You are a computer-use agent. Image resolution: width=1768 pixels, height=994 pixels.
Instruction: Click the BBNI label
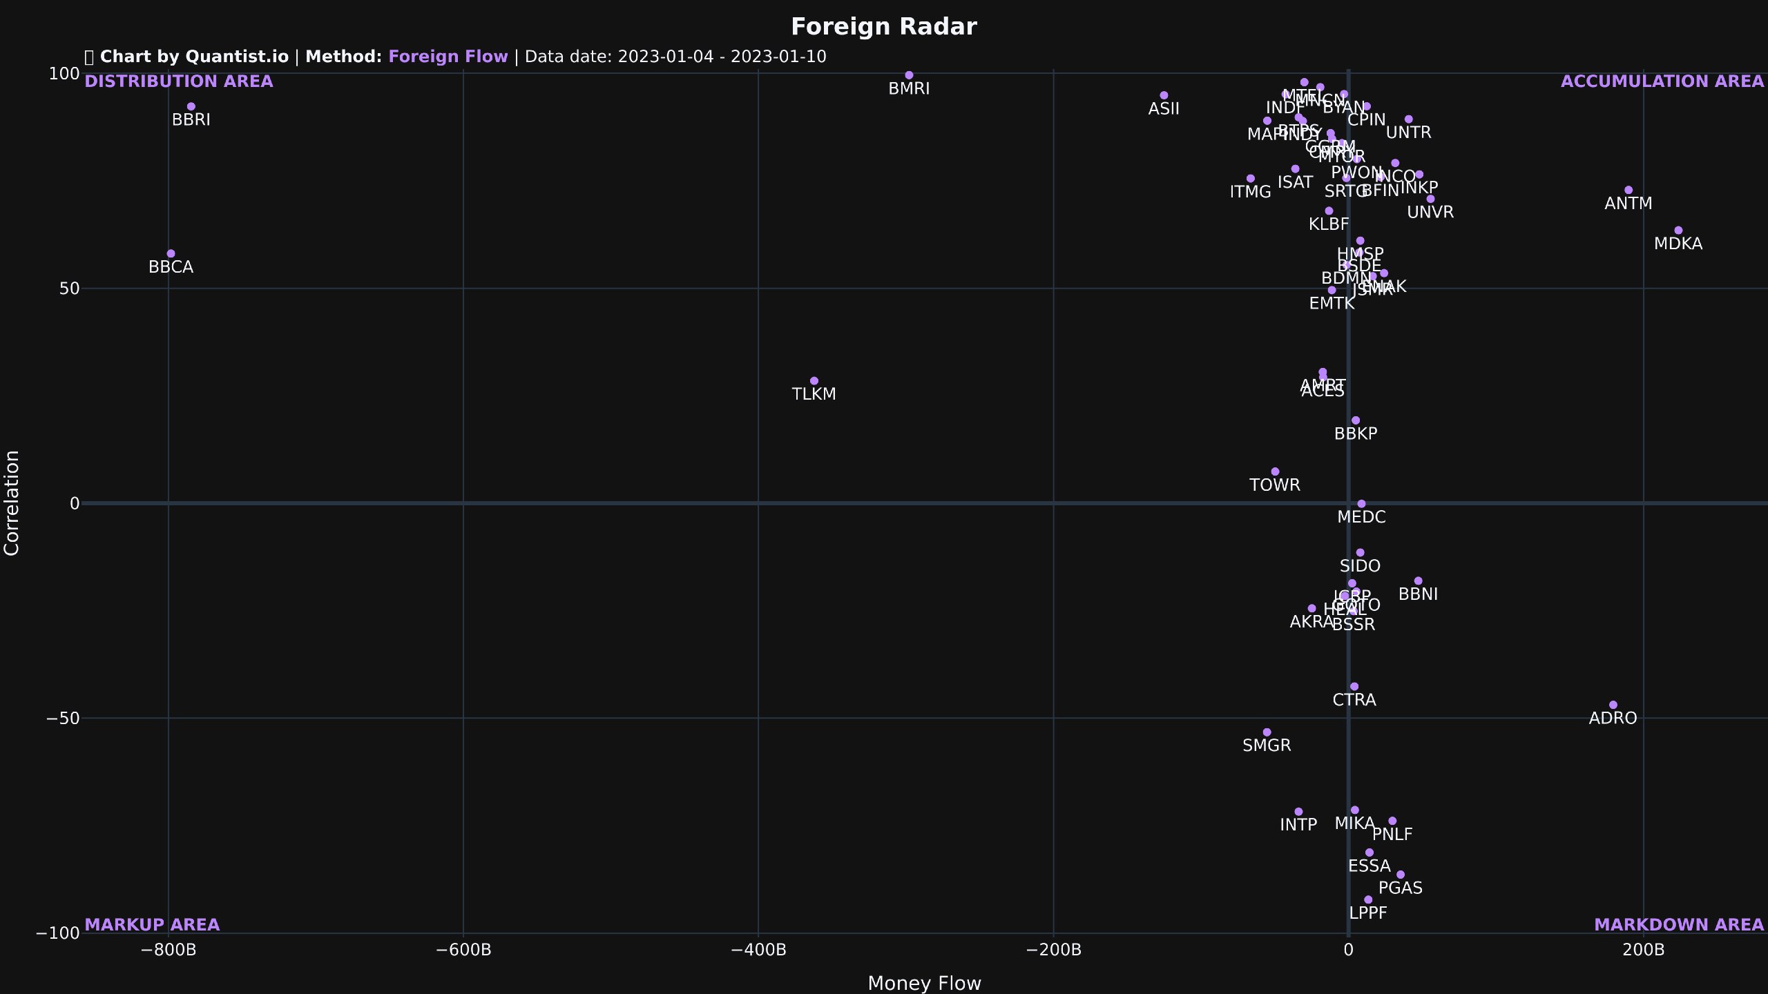point(1417,594)
